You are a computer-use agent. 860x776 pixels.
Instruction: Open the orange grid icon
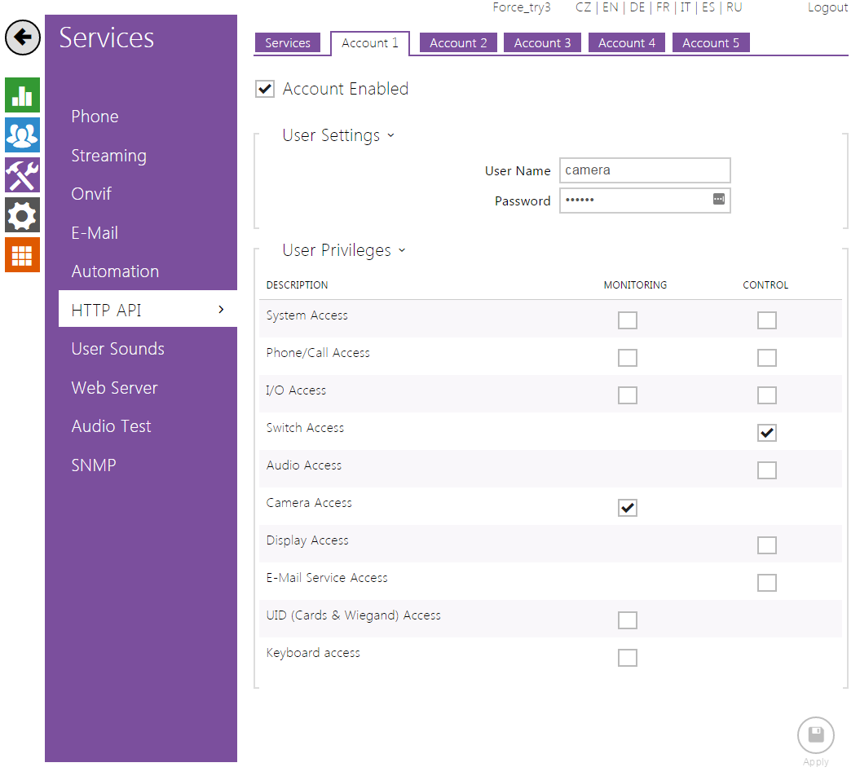[x=22, y=255]
